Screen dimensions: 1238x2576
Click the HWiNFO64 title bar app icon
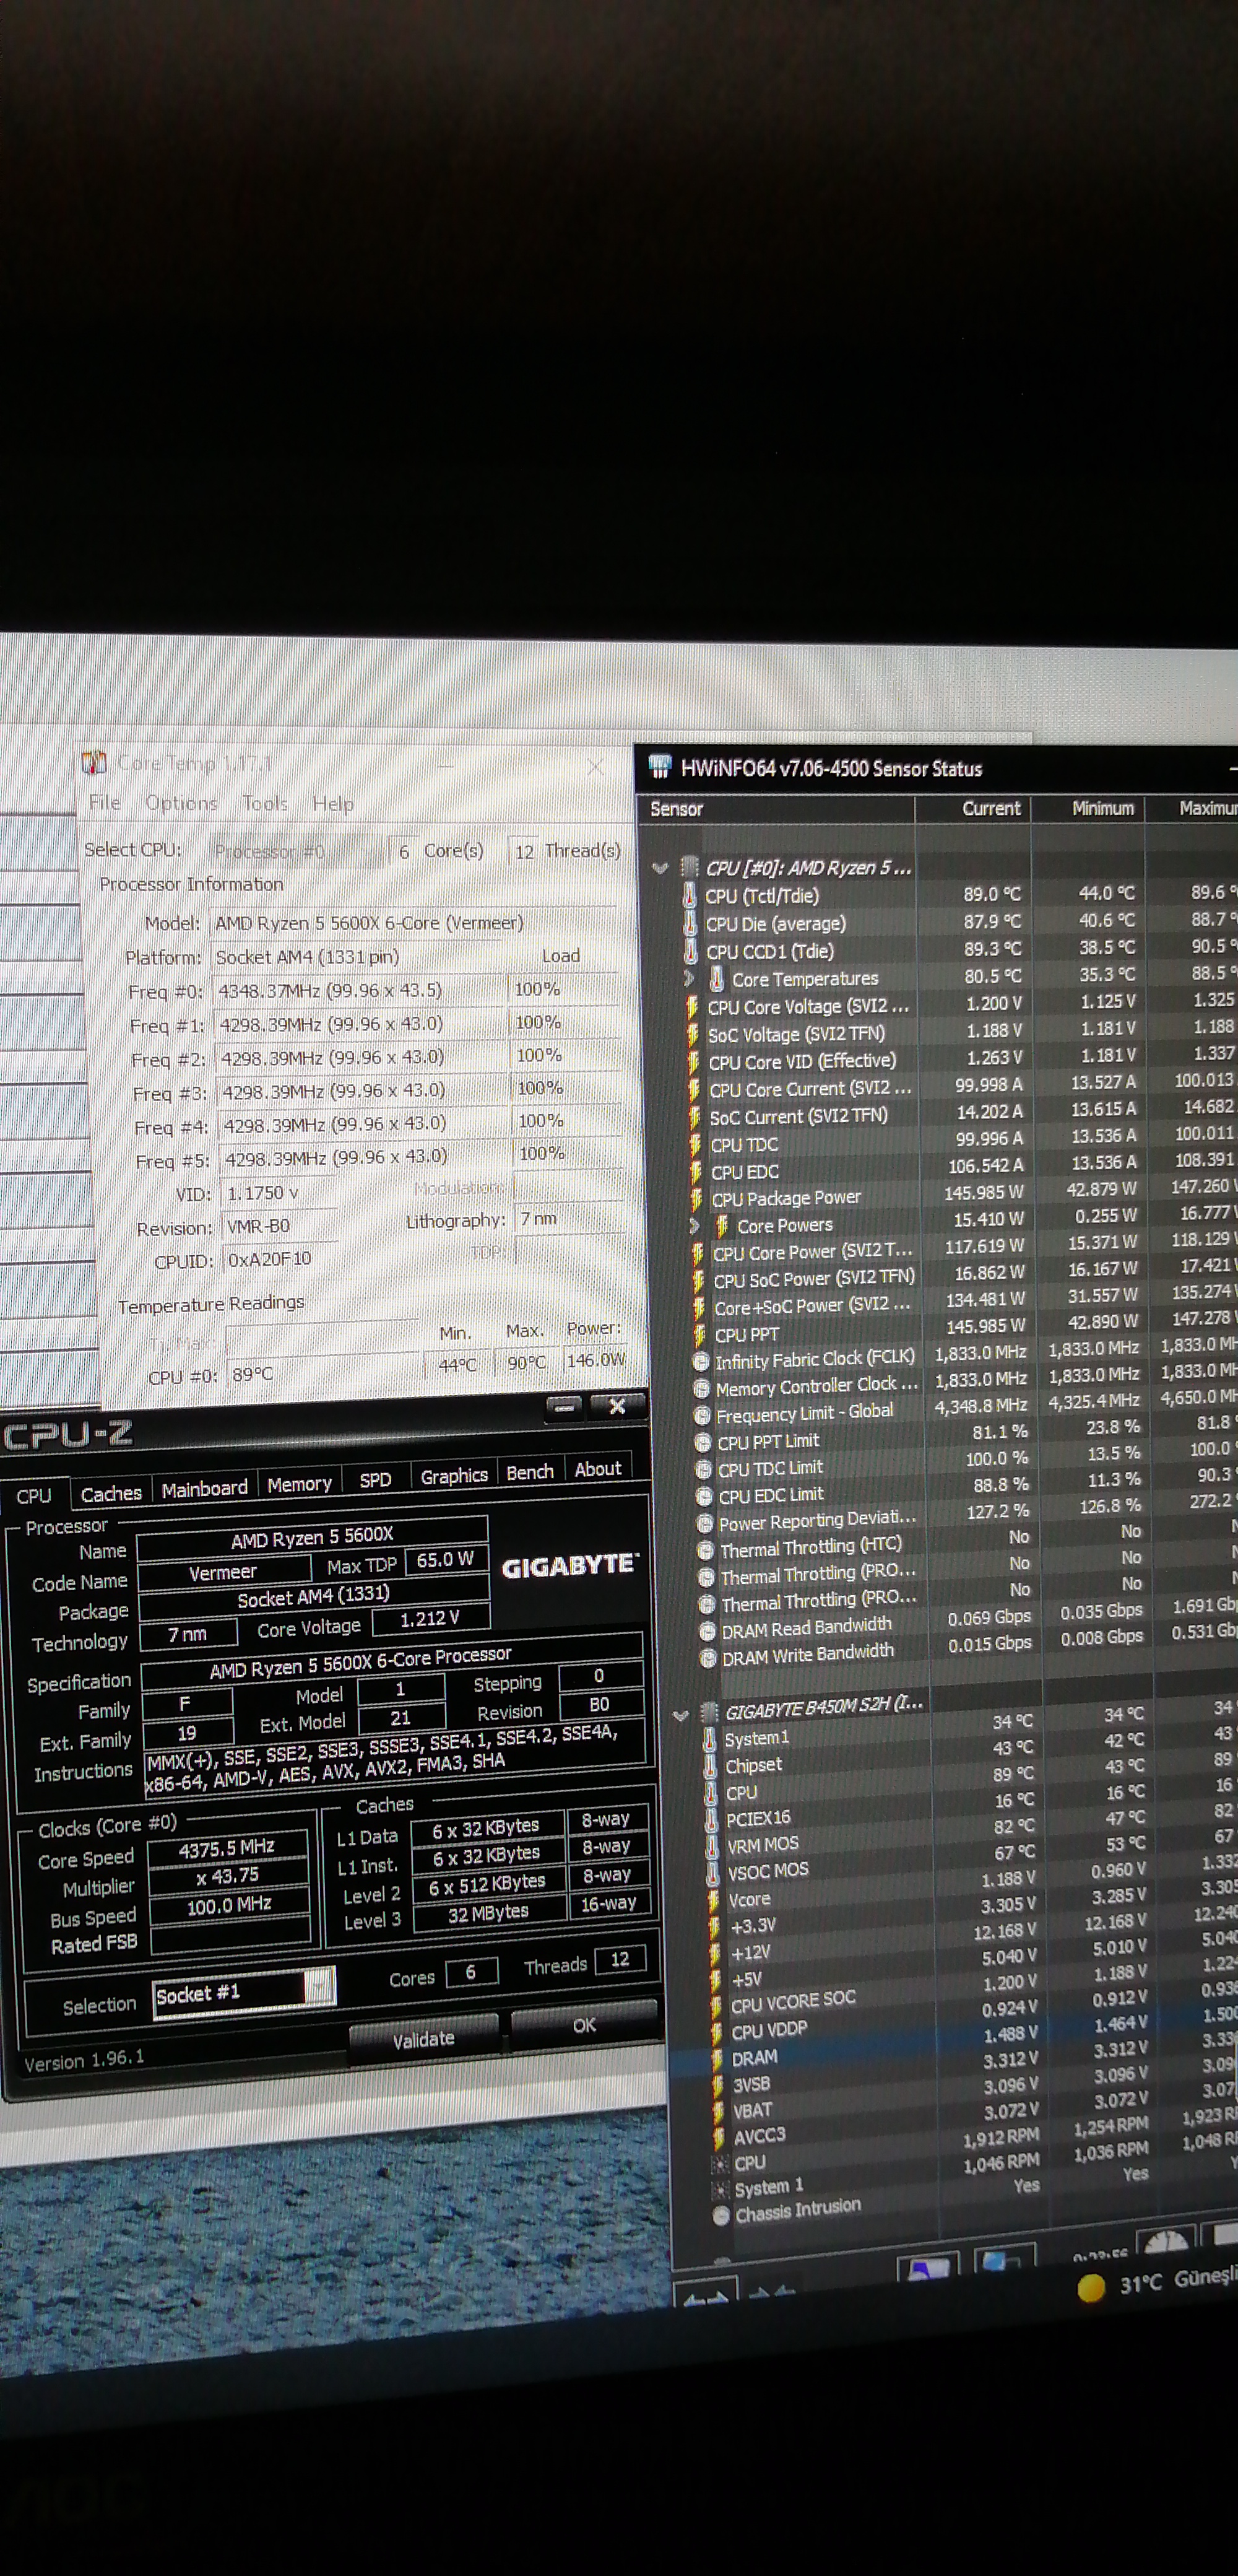(659, 767)
